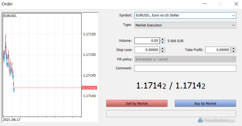Lower Take Profit using down arrow
The width and height of the screenshot is (242, 126).
click(233, 52)
